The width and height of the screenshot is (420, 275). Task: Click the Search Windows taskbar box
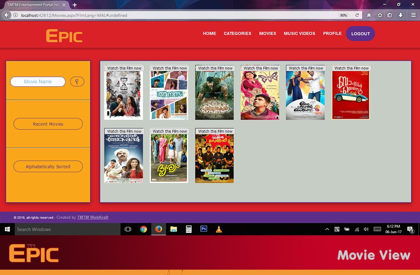click(68, 229)
